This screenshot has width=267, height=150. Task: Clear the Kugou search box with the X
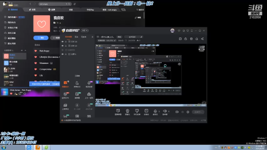[x=66, y=4]
